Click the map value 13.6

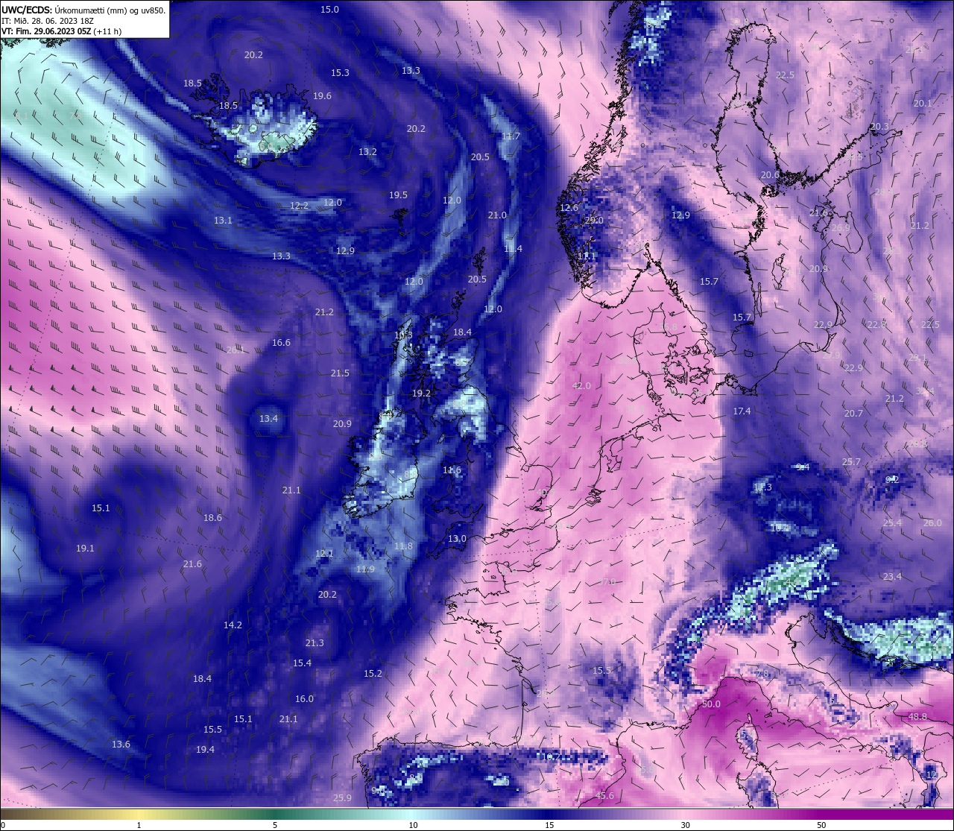[x=121, y=745]
